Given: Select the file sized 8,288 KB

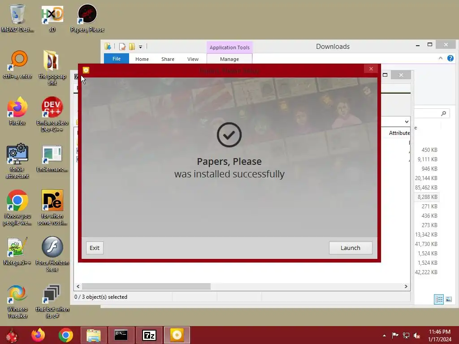Looking at the screenshot, I should (x=427, y=197).
